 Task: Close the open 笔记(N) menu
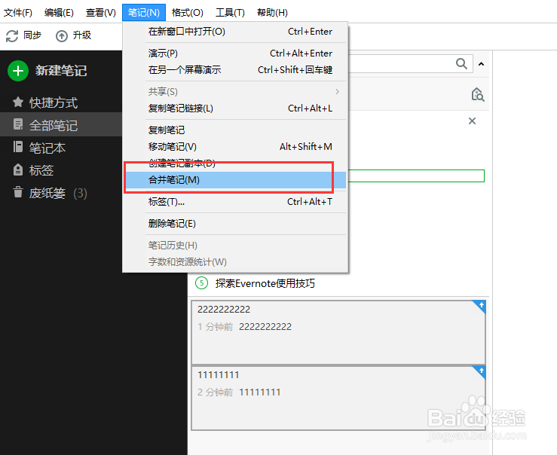[x=144, y=13]
